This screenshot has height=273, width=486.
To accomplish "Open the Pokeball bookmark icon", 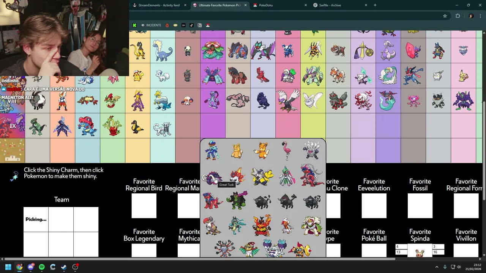I will [x=208, y=25].
